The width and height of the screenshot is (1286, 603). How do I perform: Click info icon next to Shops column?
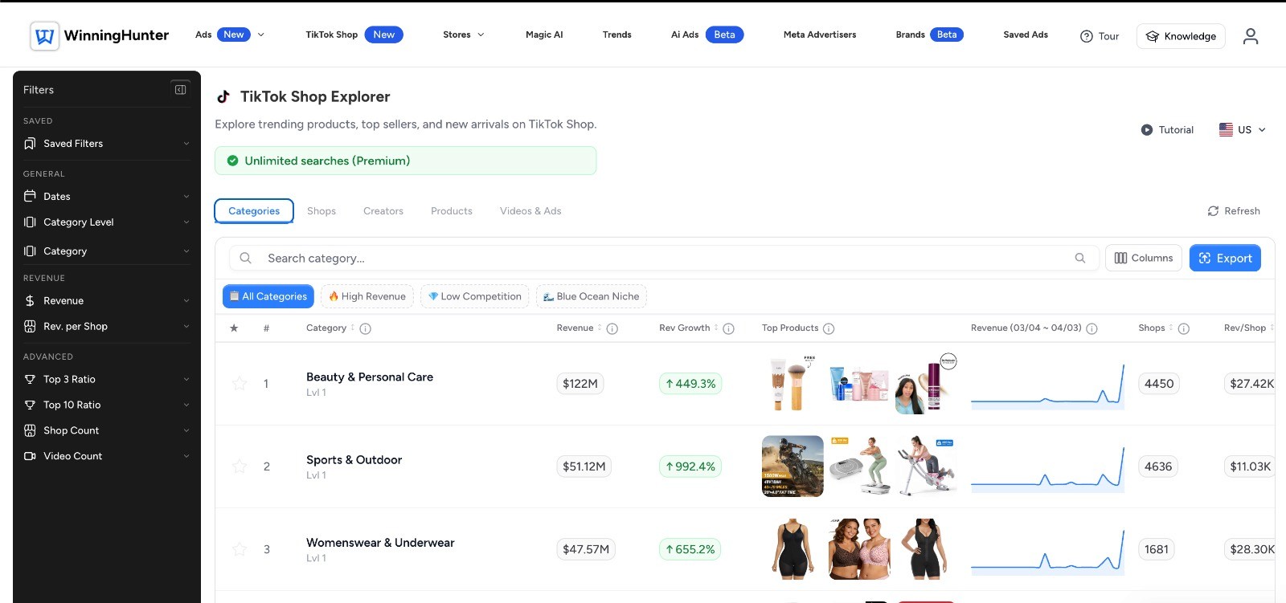(1183, 328)
